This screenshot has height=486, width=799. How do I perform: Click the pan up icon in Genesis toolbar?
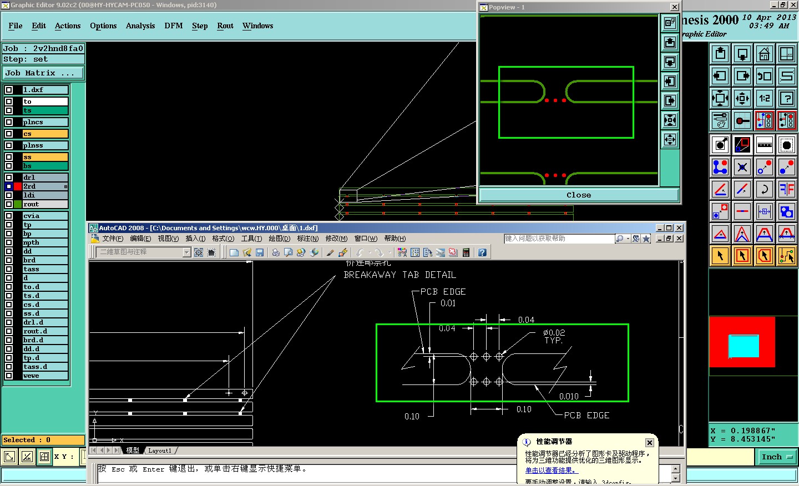tap(720, 54)
